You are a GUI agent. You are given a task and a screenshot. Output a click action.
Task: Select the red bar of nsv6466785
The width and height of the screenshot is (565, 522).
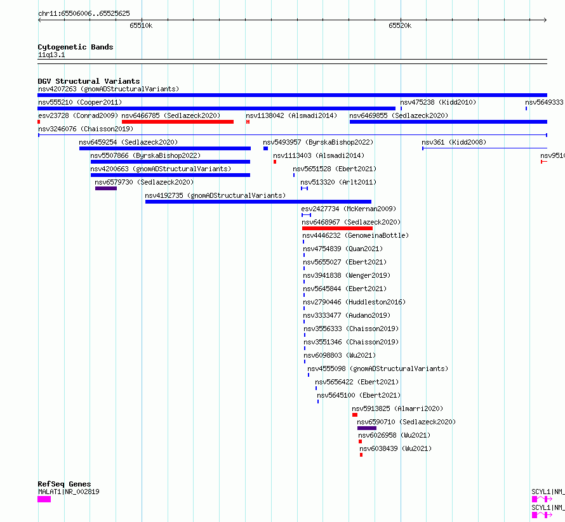coord(178,122)
